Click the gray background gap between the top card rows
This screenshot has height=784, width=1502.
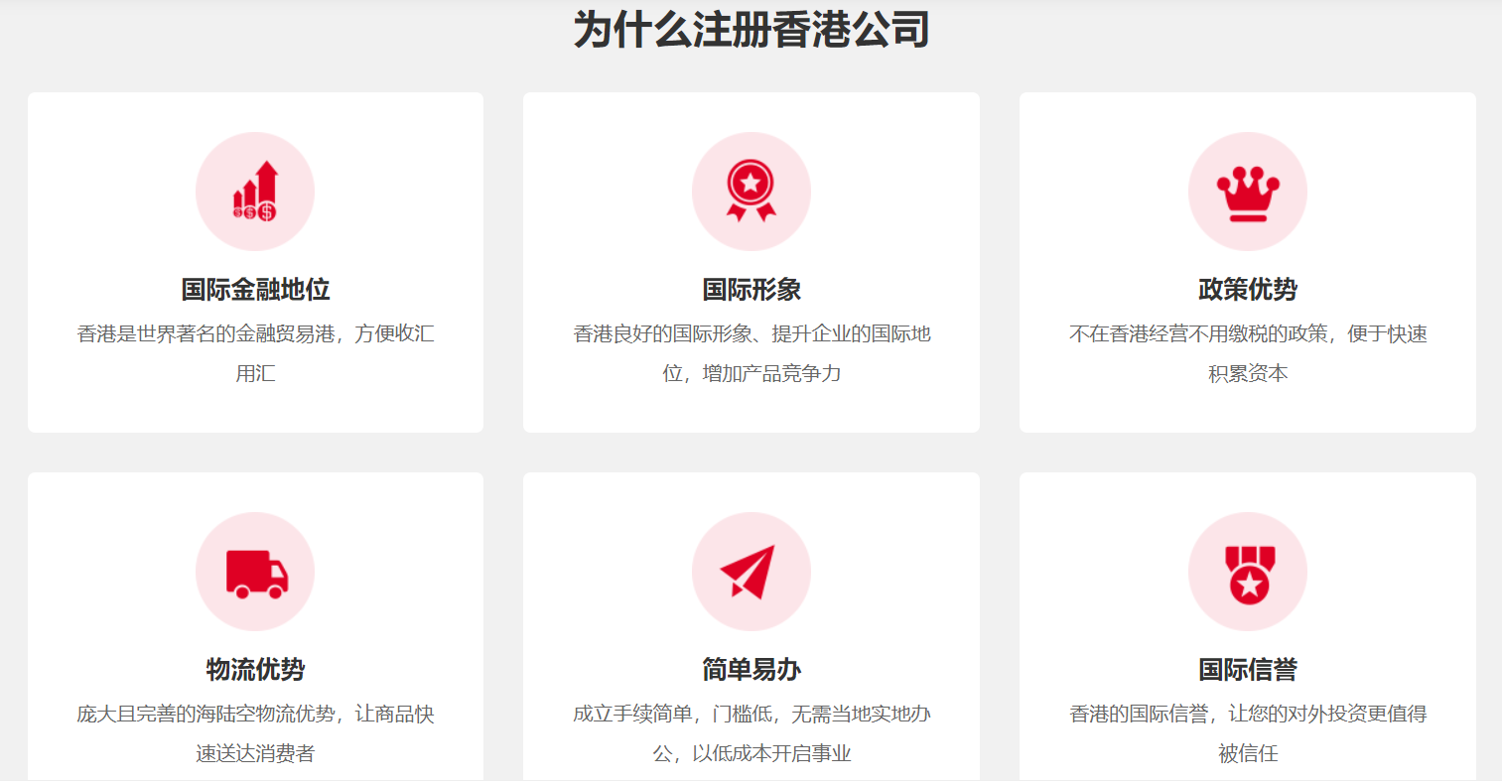751,453
